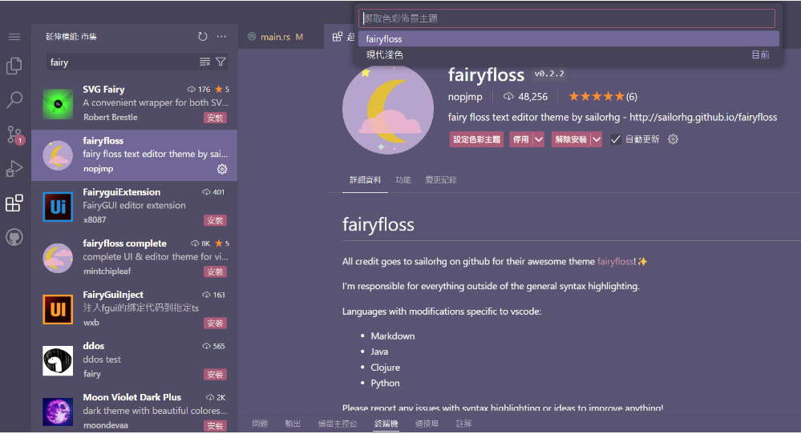The height and width of the screenshot is (434, 801).
Task: Open Run and Debug icon
Action: click(14, 168)
